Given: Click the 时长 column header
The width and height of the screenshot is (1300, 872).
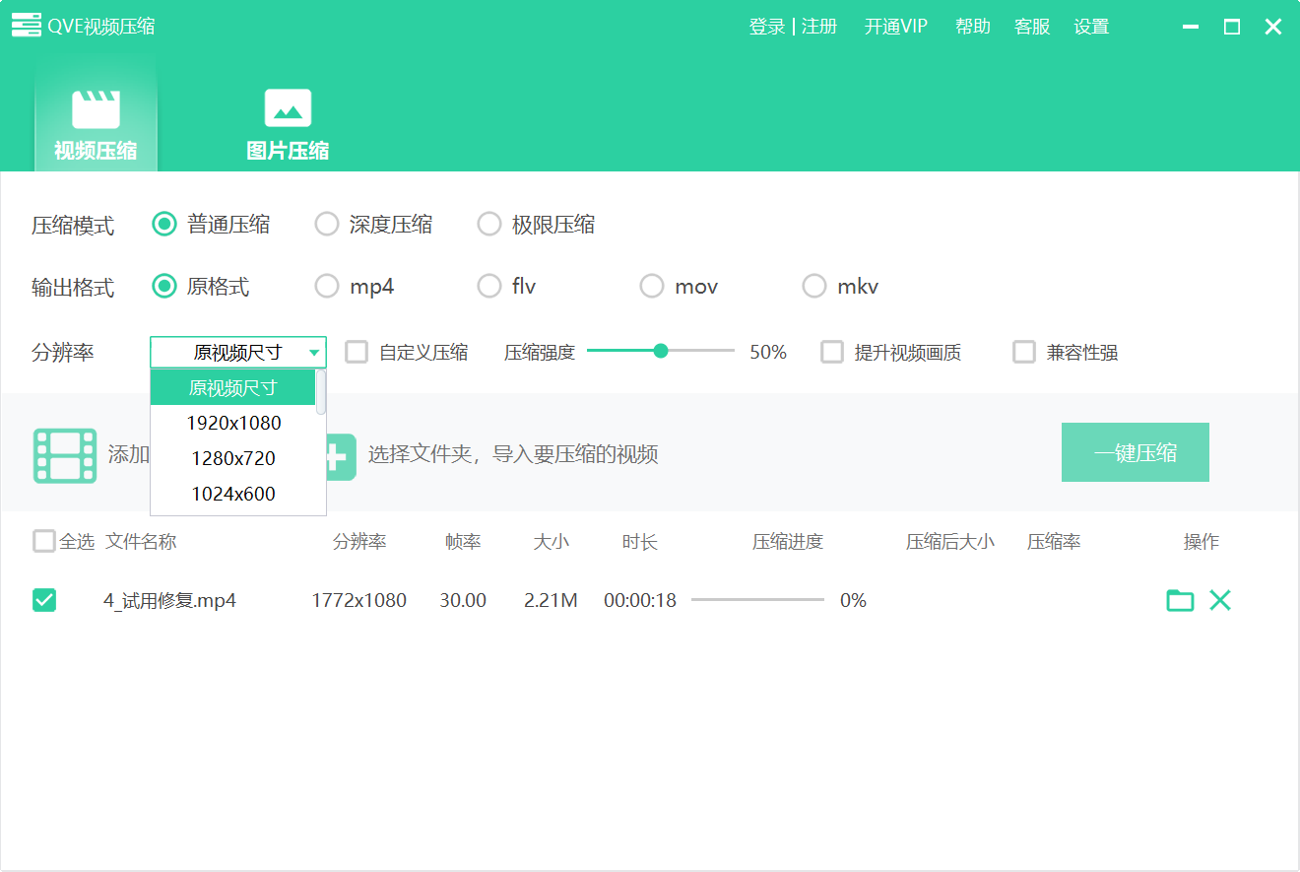Looking at the screenshot, I should point(640,541).
